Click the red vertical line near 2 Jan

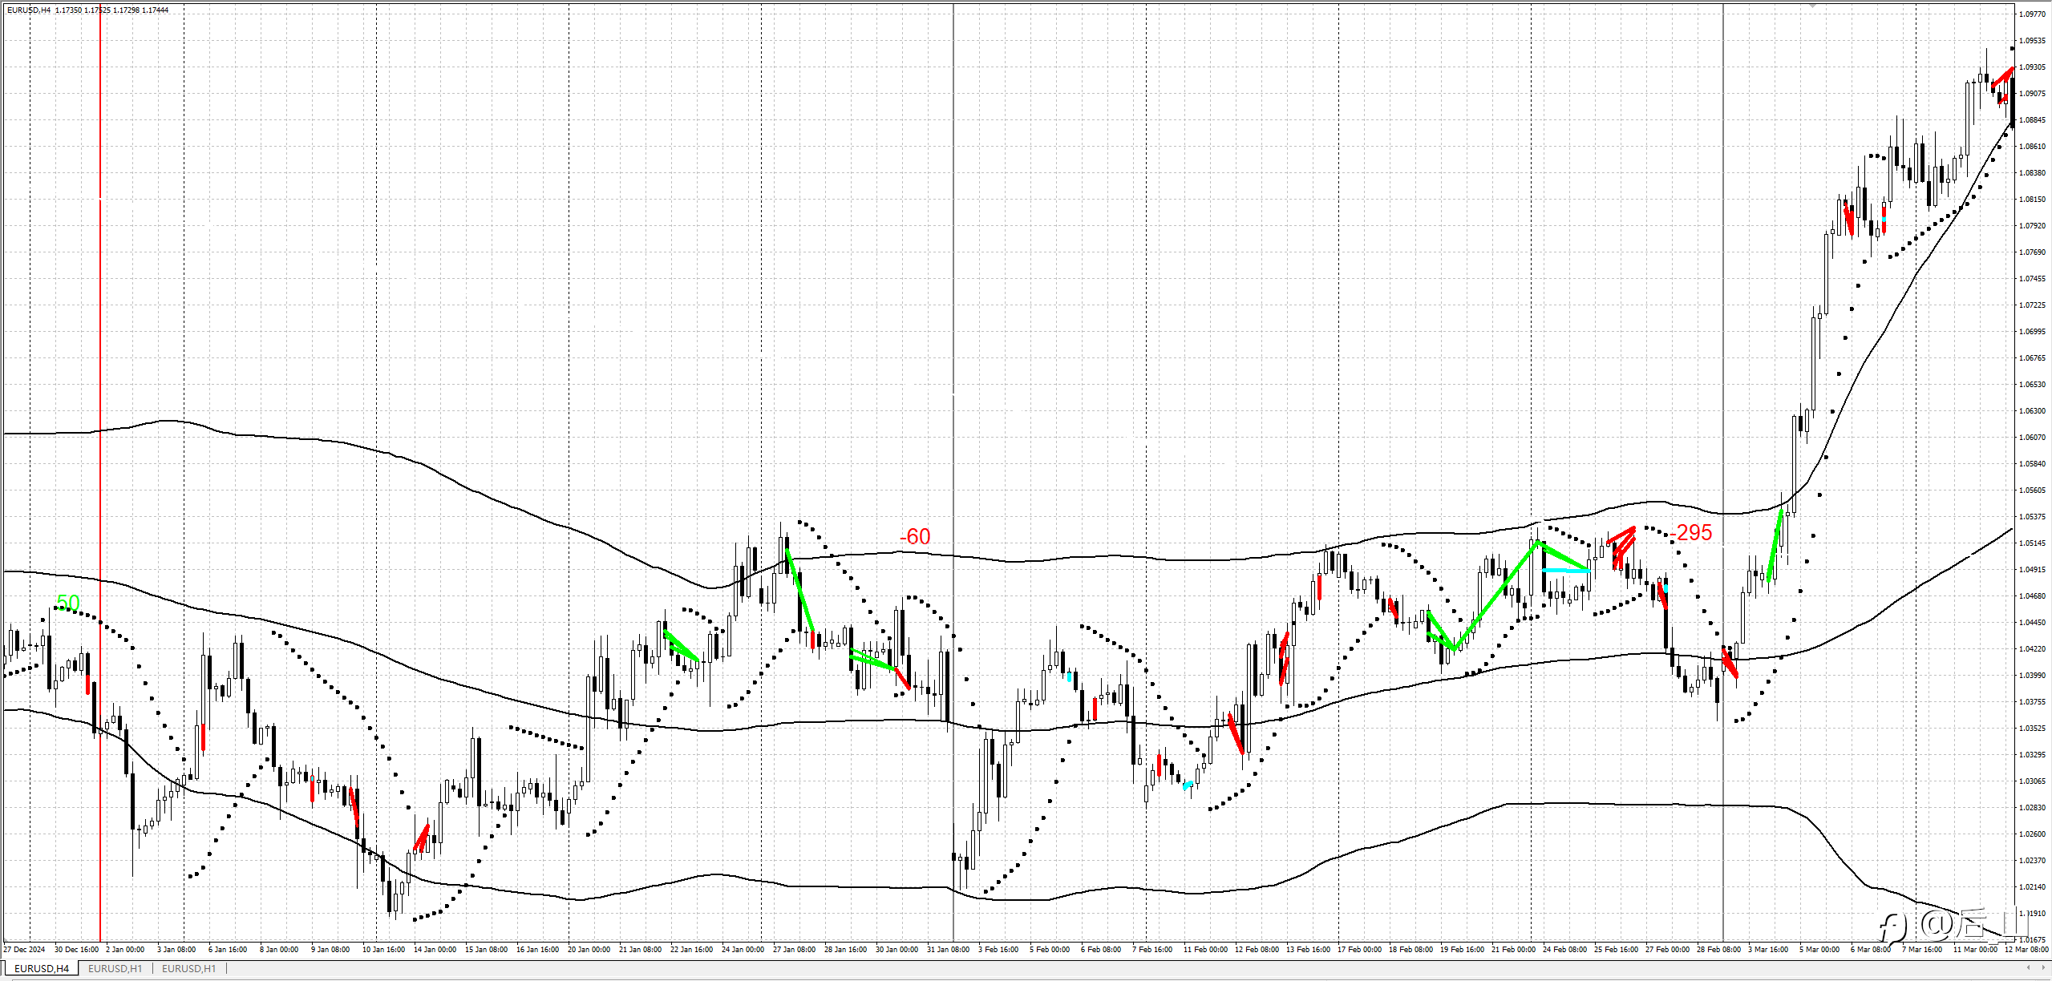100,321
